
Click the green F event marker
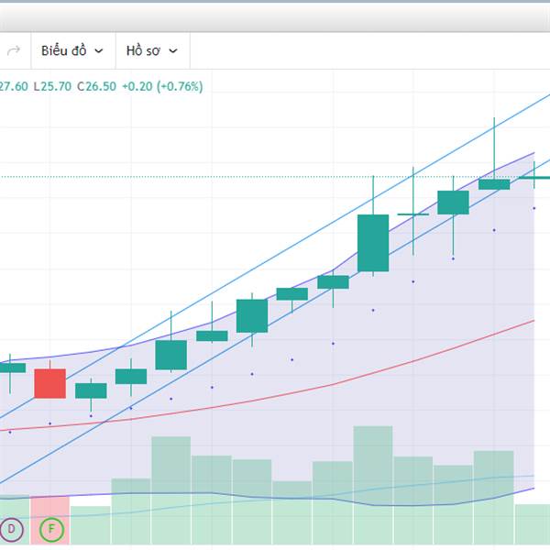pos(51,529)
